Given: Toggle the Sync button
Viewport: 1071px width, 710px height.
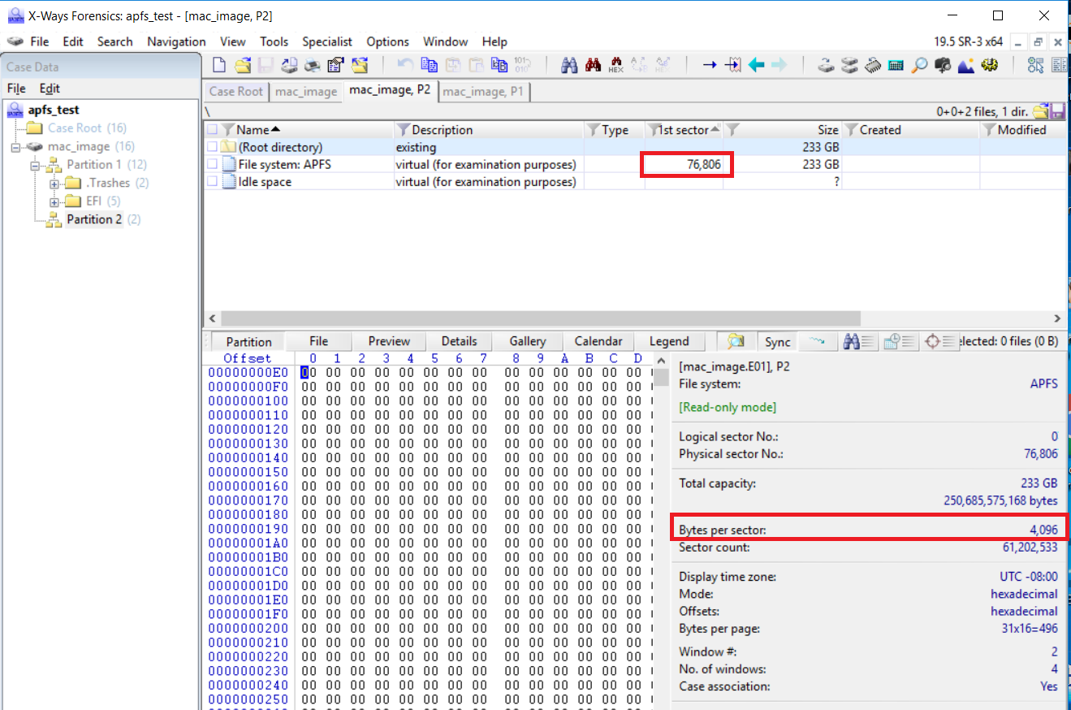Looking at the screenshot, I should (x=777, y=342).
